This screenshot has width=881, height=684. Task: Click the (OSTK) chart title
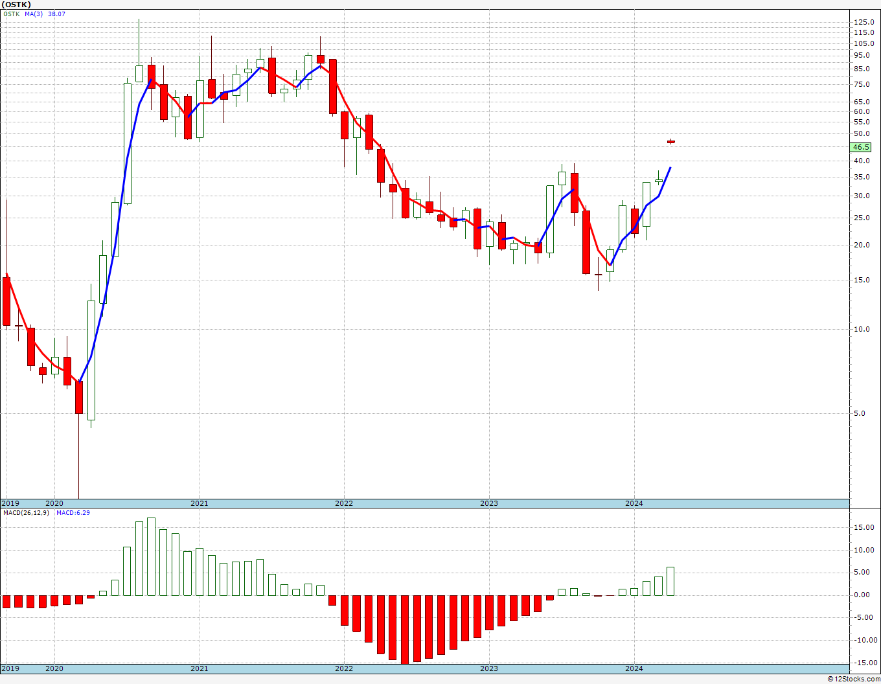point(16,5)
